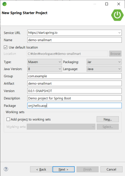Image resolution: width=125 pixels, height=176 pixels.
Task: Click the Service URL label
Action: pos(12,33)
